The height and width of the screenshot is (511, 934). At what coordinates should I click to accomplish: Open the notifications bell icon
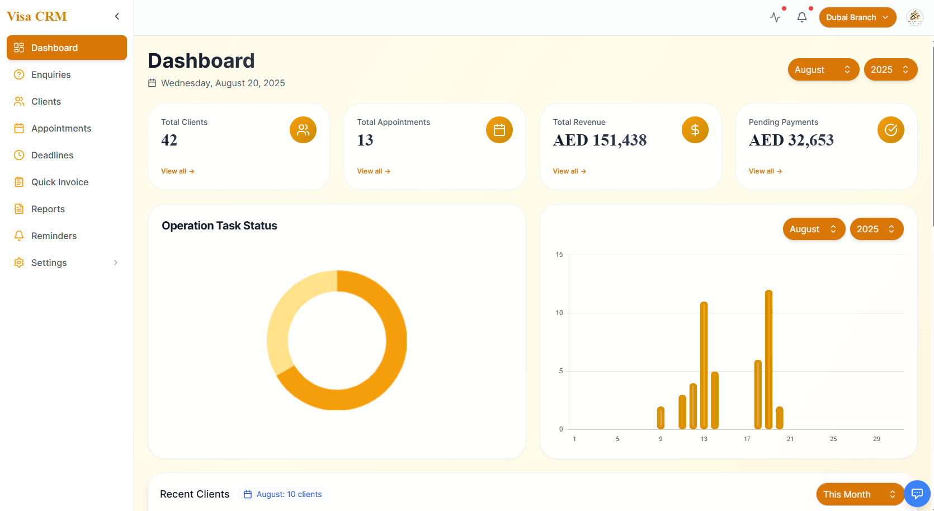click(x=802, y=17)
